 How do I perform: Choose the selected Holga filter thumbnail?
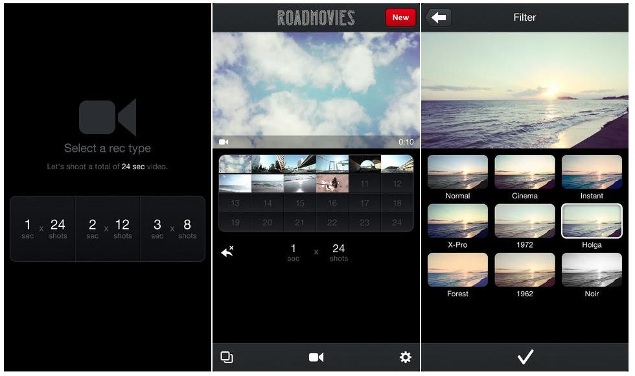tap(592, 221)
